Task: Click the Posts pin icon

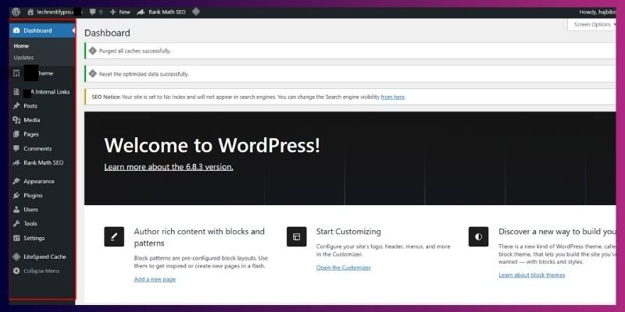Action: pos(16,106)
